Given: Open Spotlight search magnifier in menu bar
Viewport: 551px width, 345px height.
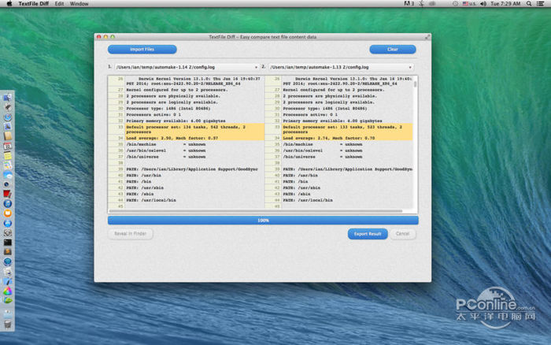Looking at the screenshot, I should pos(529,3).
